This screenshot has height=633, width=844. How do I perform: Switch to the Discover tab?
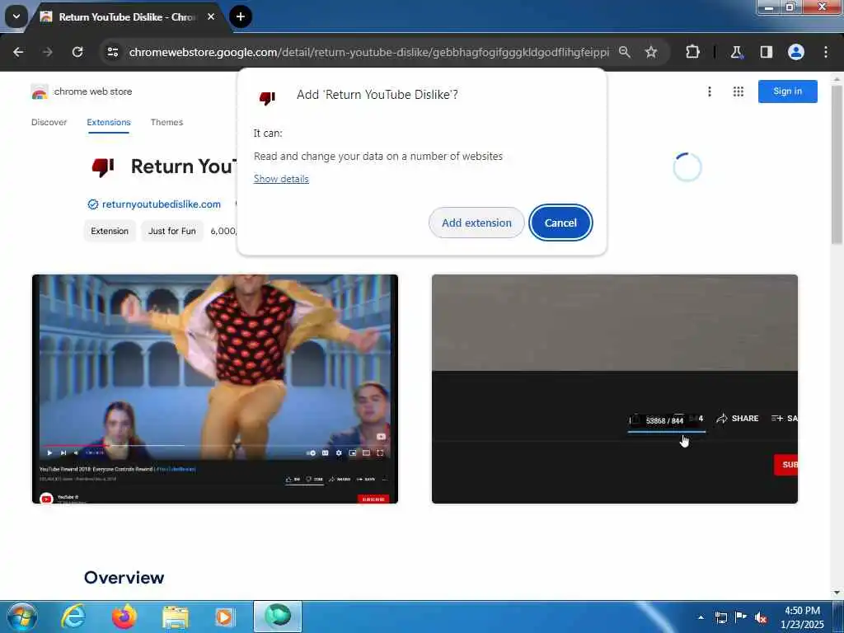point(49,122)
